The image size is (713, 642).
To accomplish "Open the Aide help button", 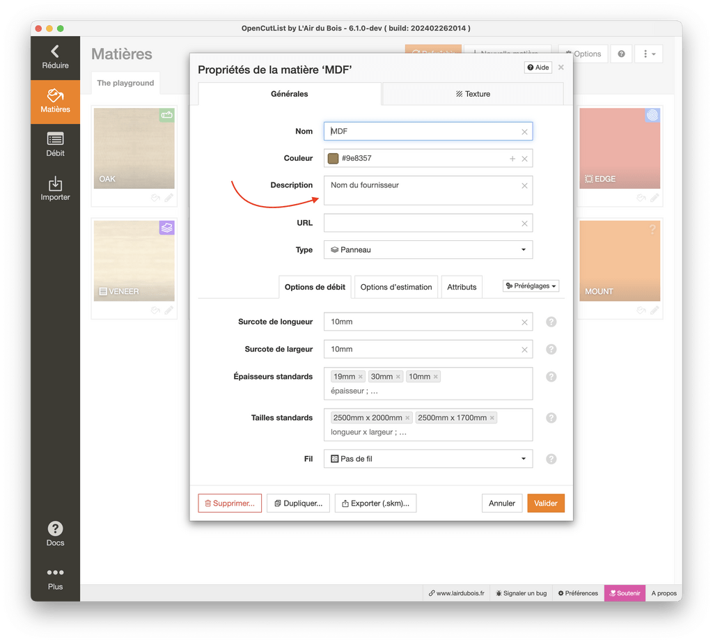I will 538,68.
